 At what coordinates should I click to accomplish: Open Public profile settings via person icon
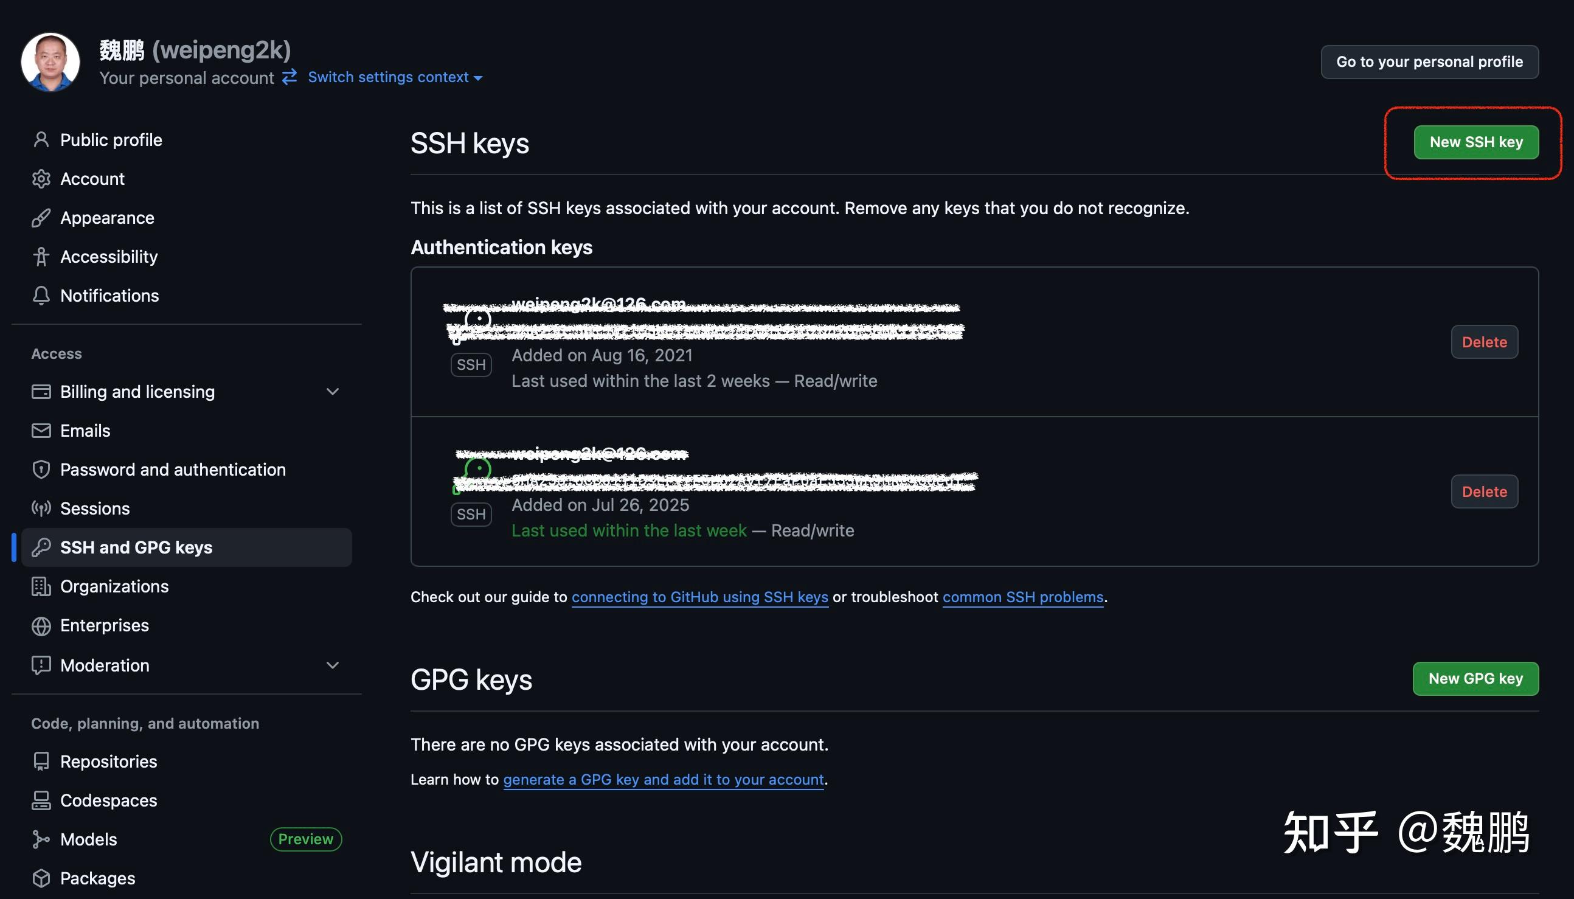click(x=41, y=139)
